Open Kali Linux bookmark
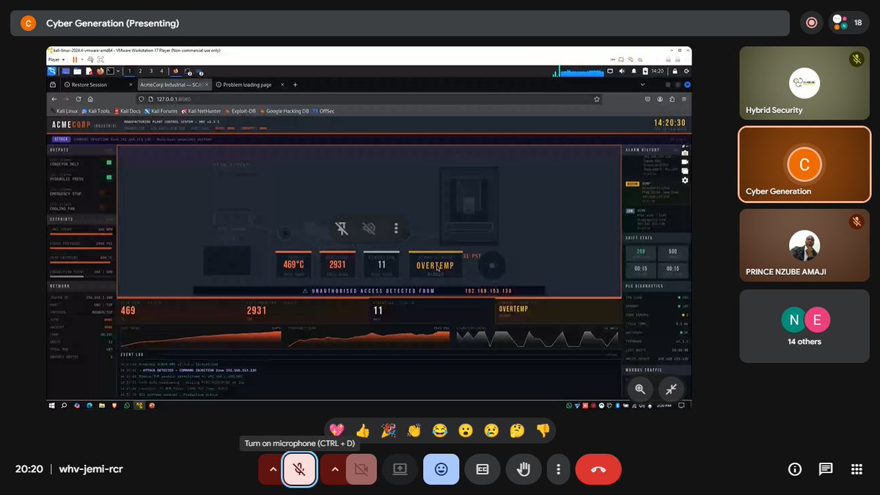This screenshot has height=495, width=880. [x=63, y=111]
